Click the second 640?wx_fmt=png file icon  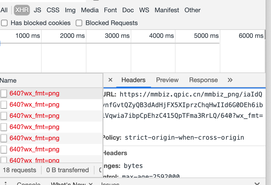pyautogui.click(x=4, y=105)
